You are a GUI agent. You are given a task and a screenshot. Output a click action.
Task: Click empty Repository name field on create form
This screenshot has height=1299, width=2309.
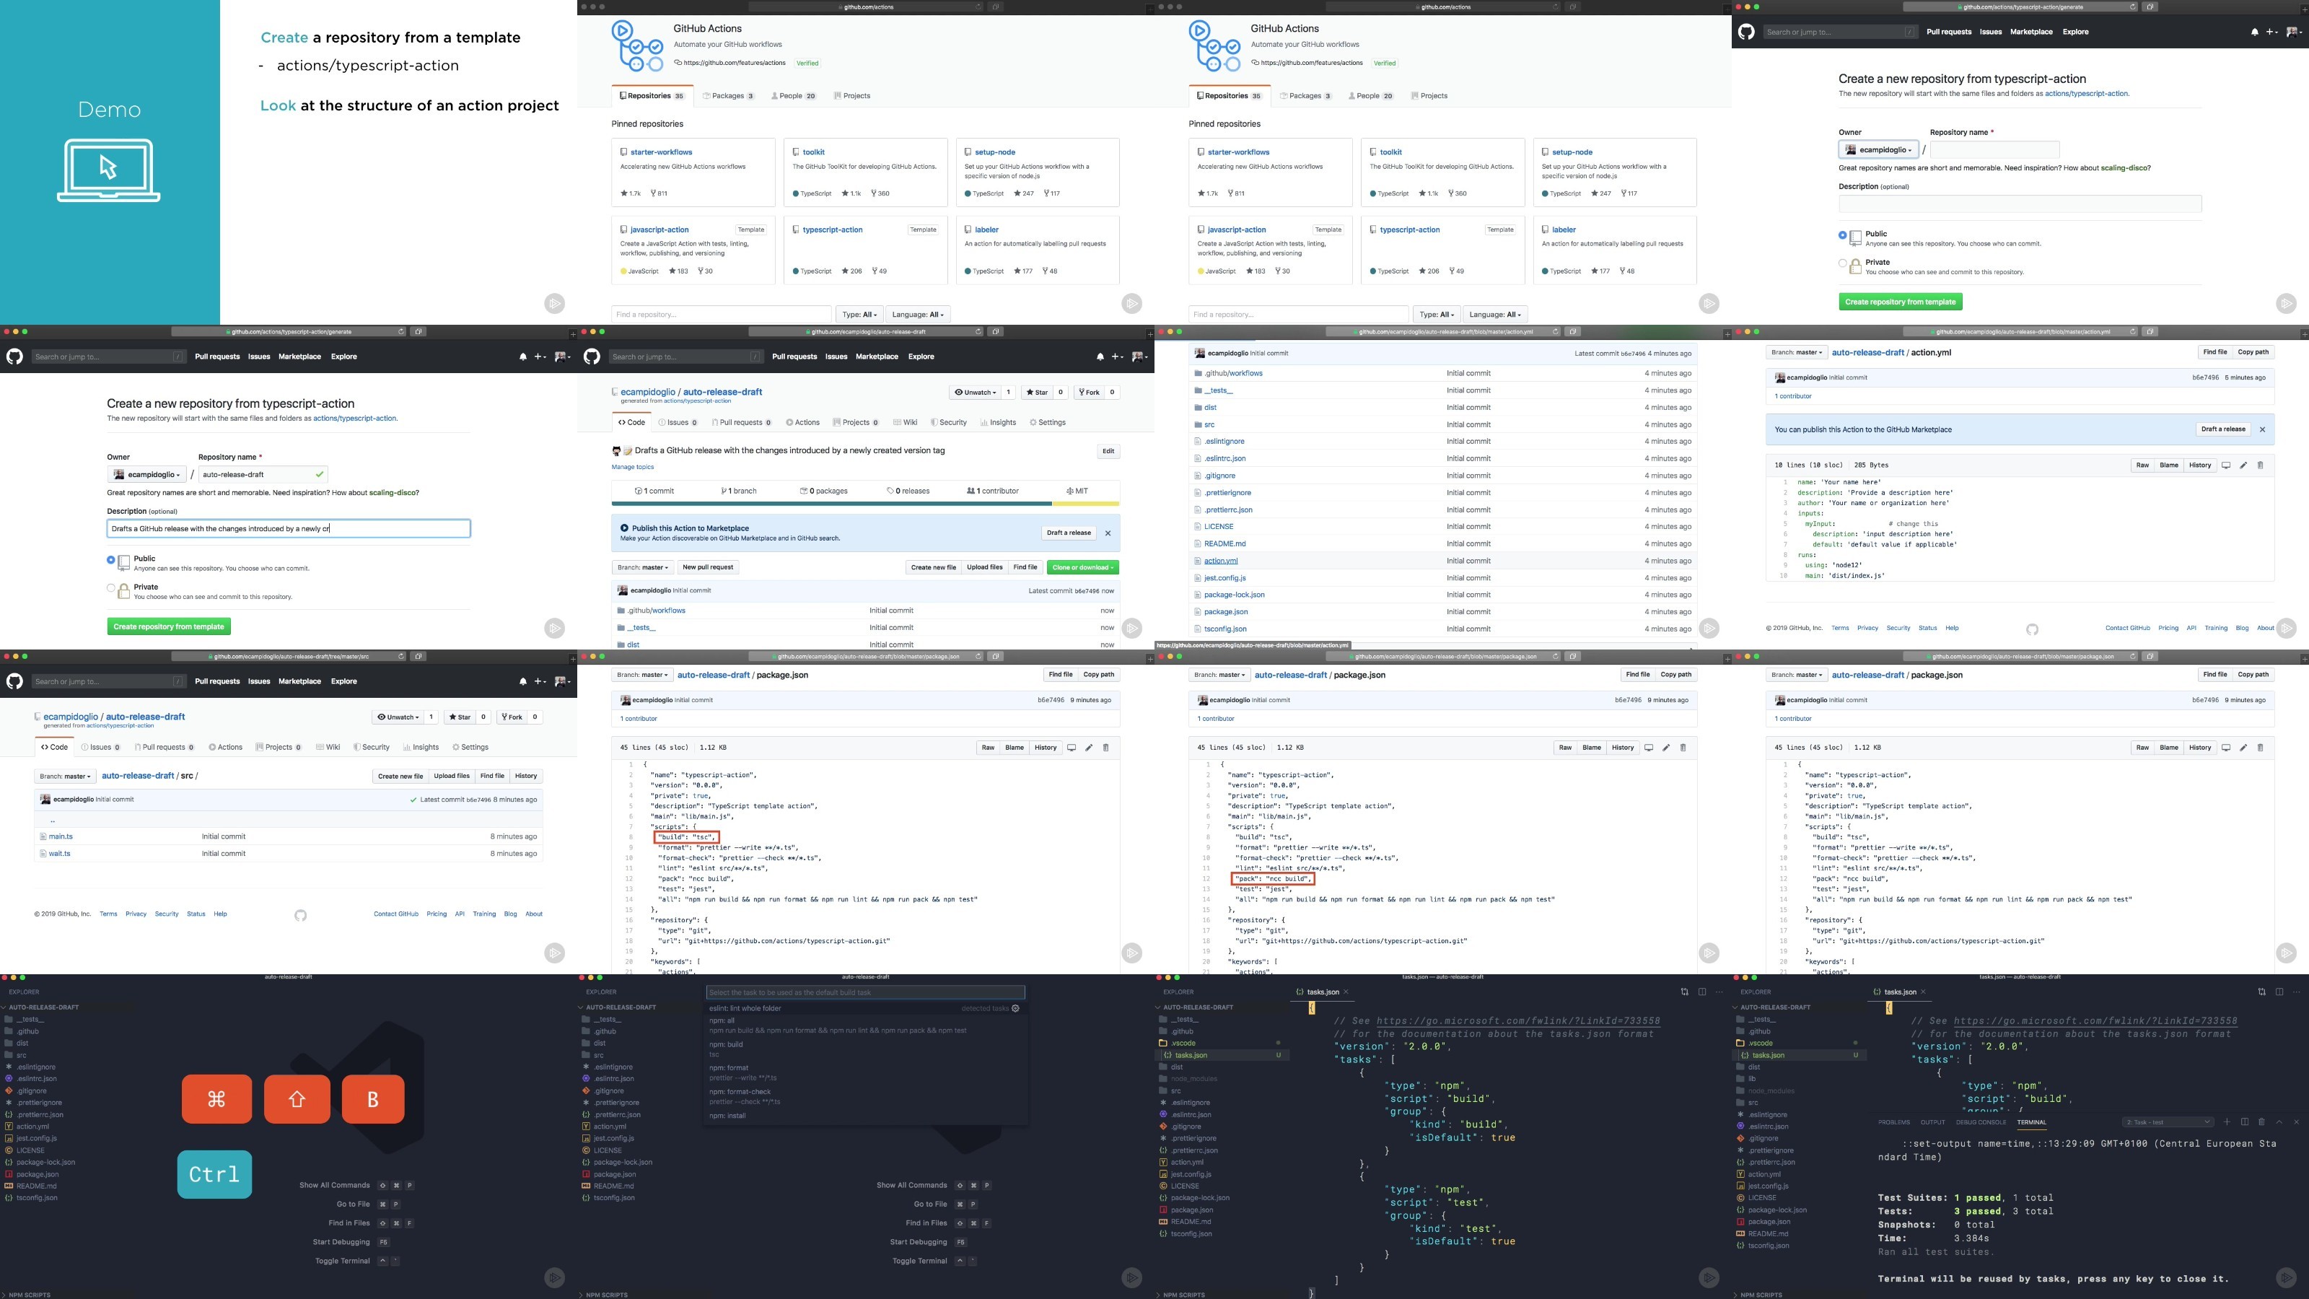[x=1994, y=149]
